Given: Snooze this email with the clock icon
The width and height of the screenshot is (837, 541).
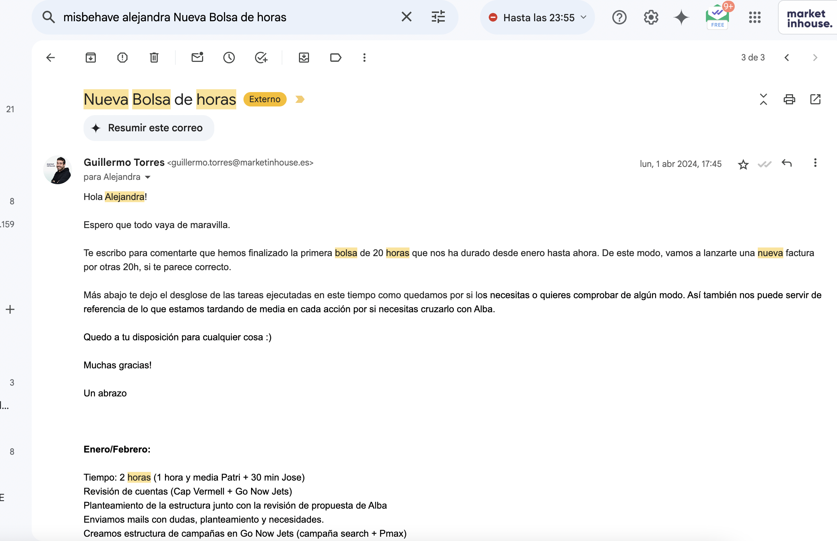Looking at the screenshot, I should pos(229,58).
